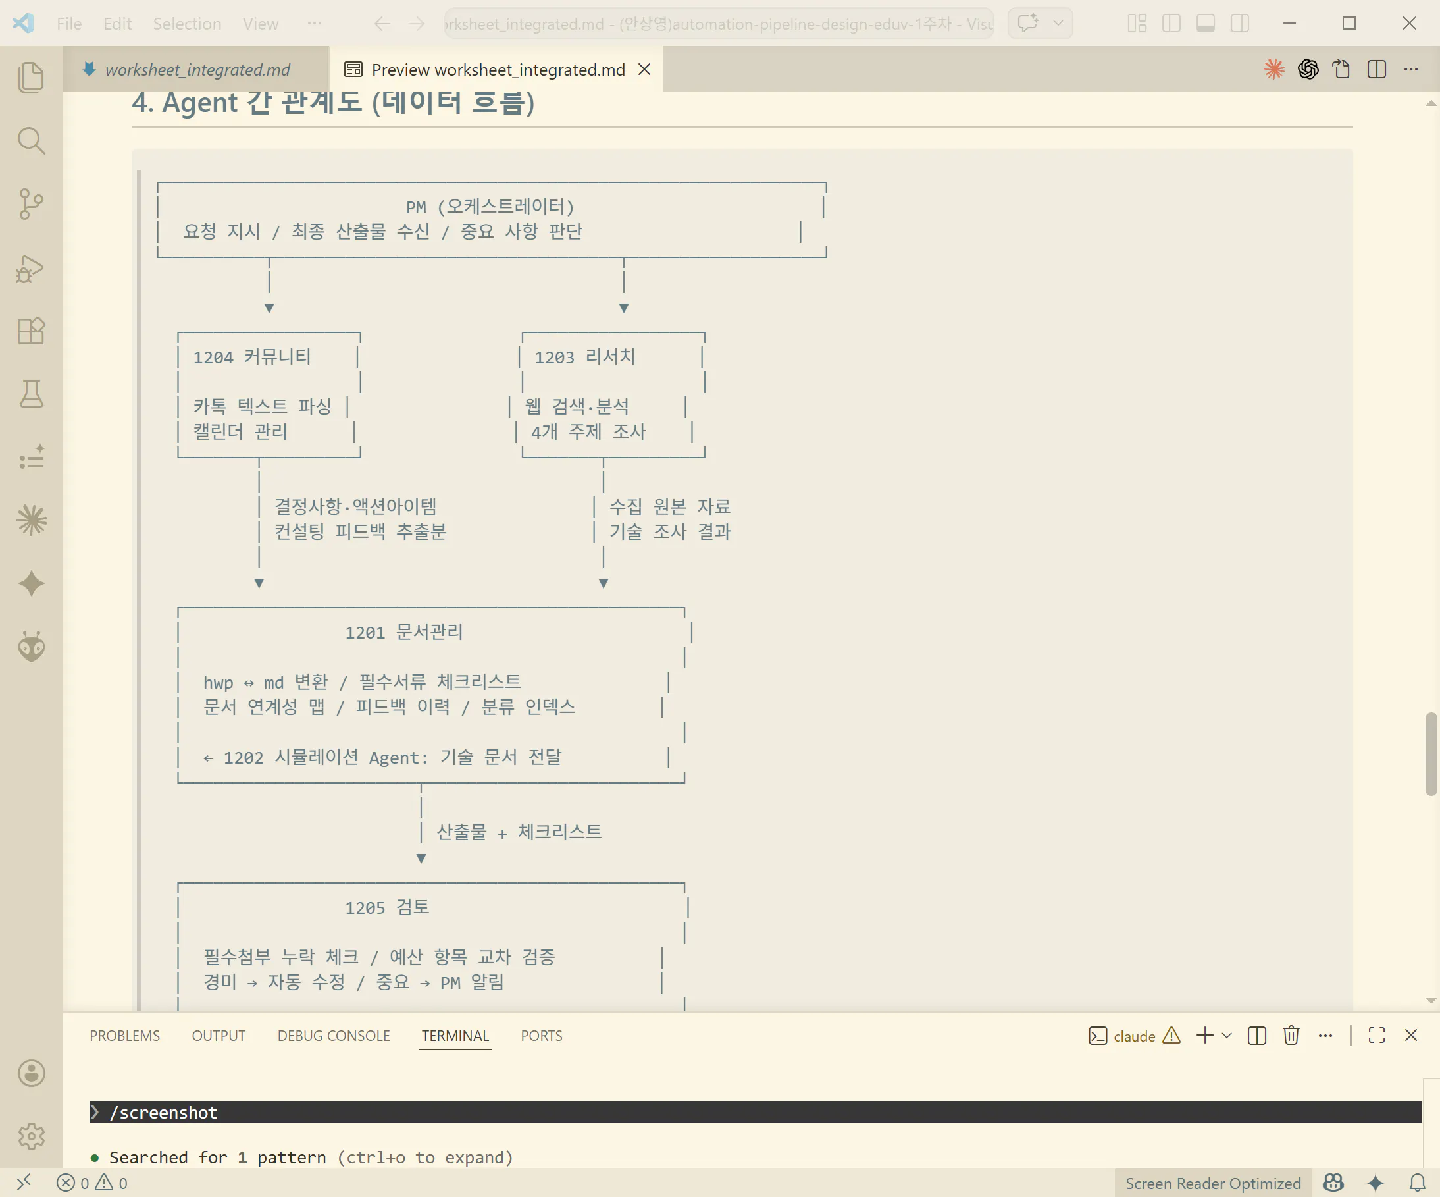The width and height of the screenshot is (1440, 1197).
Task: Toggle the secondary side bar layout button
Action: tap(1240, 24)
